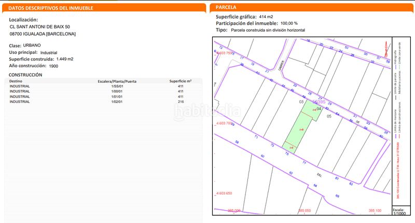Click the 'Participación del inmueble:' label
The width and height of the screenshot is (415, 223).
coord(247,23)
